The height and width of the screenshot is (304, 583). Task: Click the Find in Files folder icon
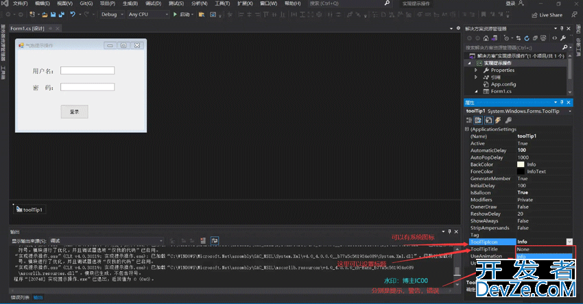coord(201,14)
